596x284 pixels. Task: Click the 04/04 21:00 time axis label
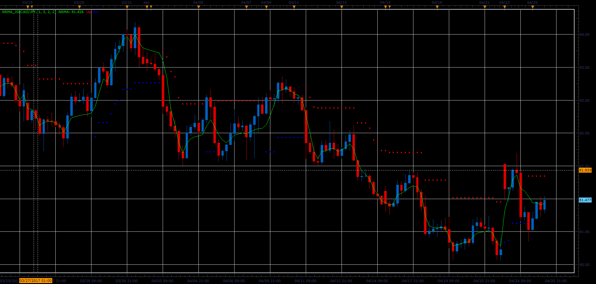click(198, 281)
